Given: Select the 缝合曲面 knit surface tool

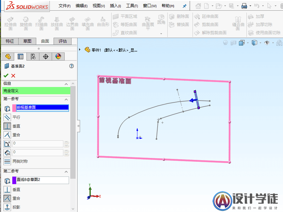Looking at the screenshot, I should (238, 23).
